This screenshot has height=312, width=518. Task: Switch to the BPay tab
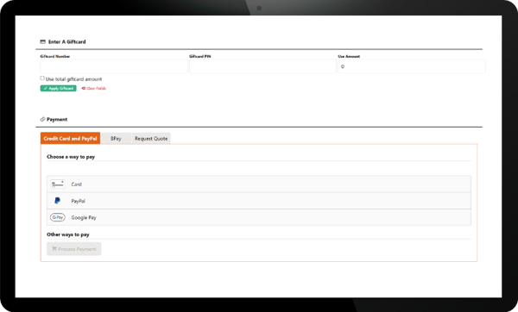point(116,139)
